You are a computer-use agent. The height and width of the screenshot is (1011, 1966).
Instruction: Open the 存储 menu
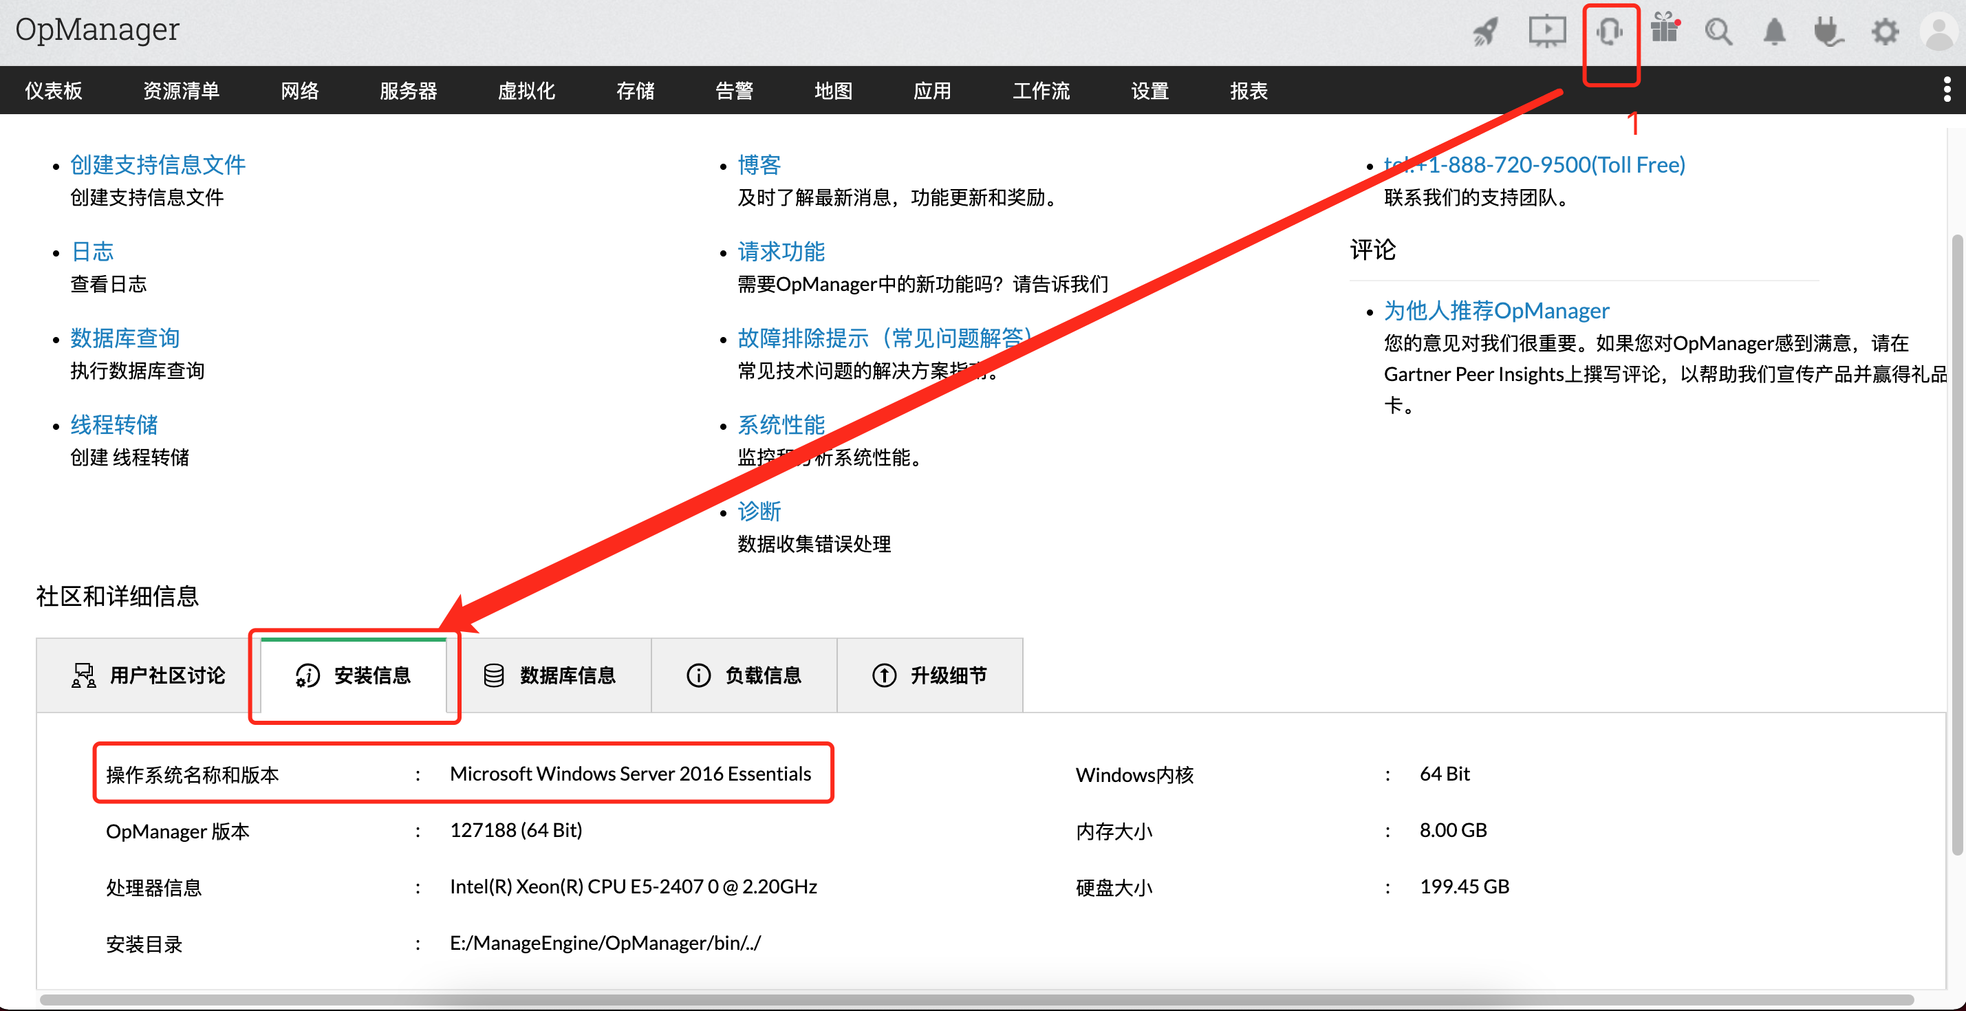(636, 91)
